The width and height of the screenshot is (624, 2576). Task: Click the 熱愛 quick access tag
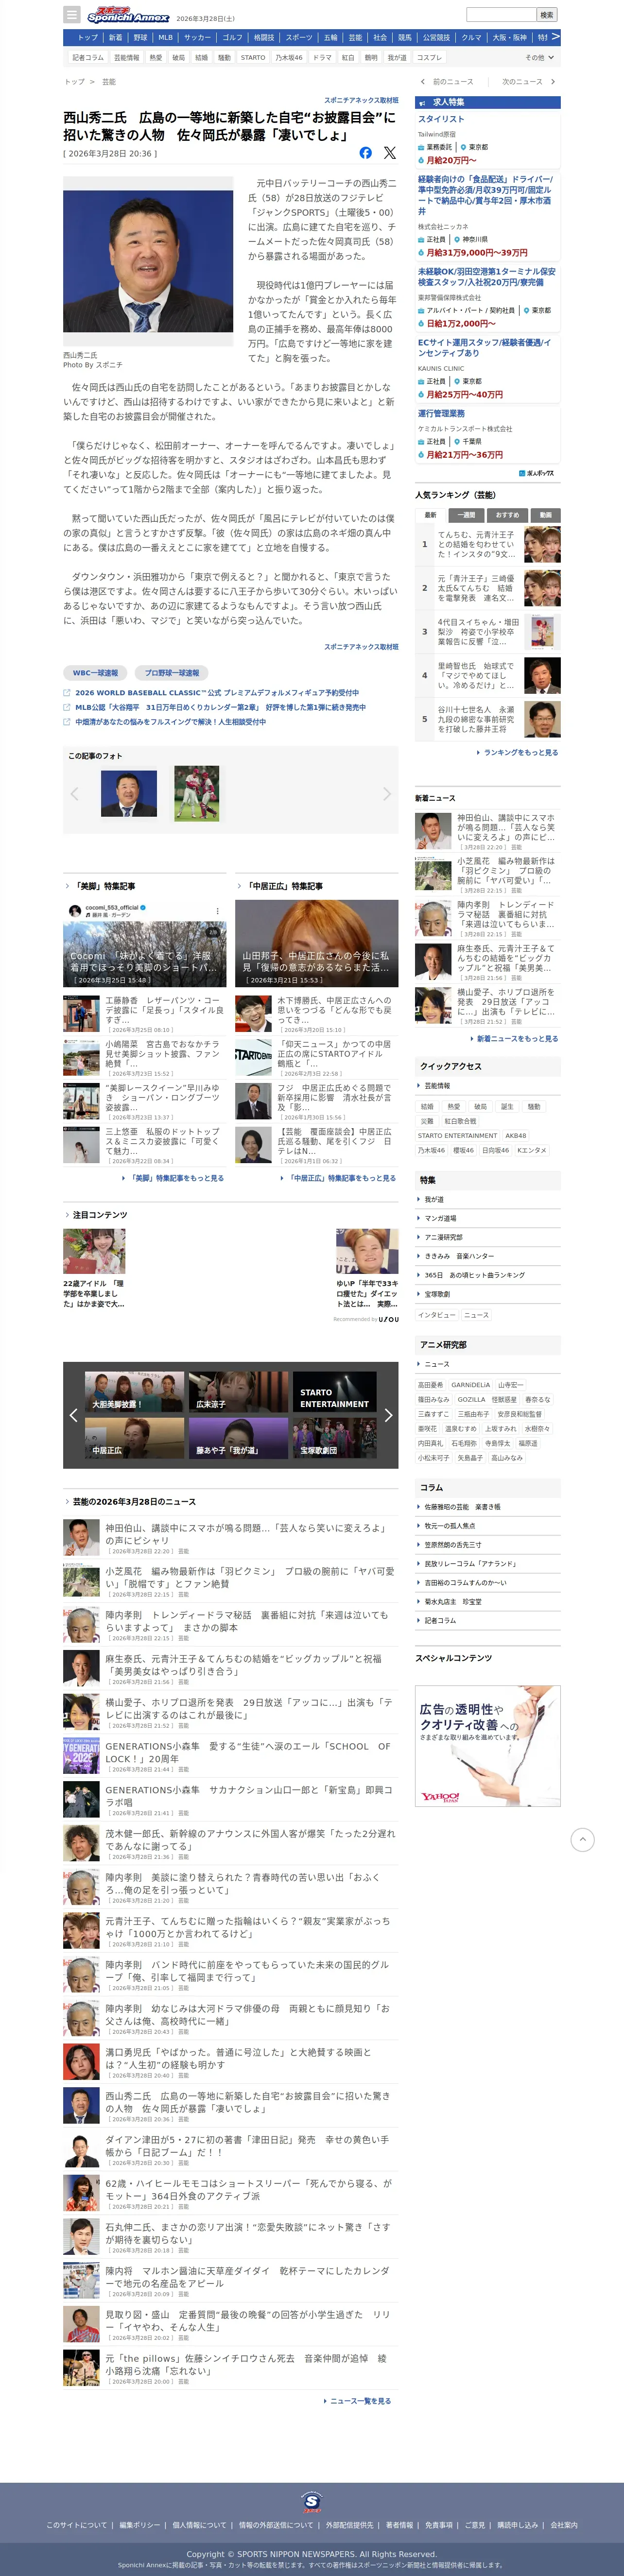453,1107
